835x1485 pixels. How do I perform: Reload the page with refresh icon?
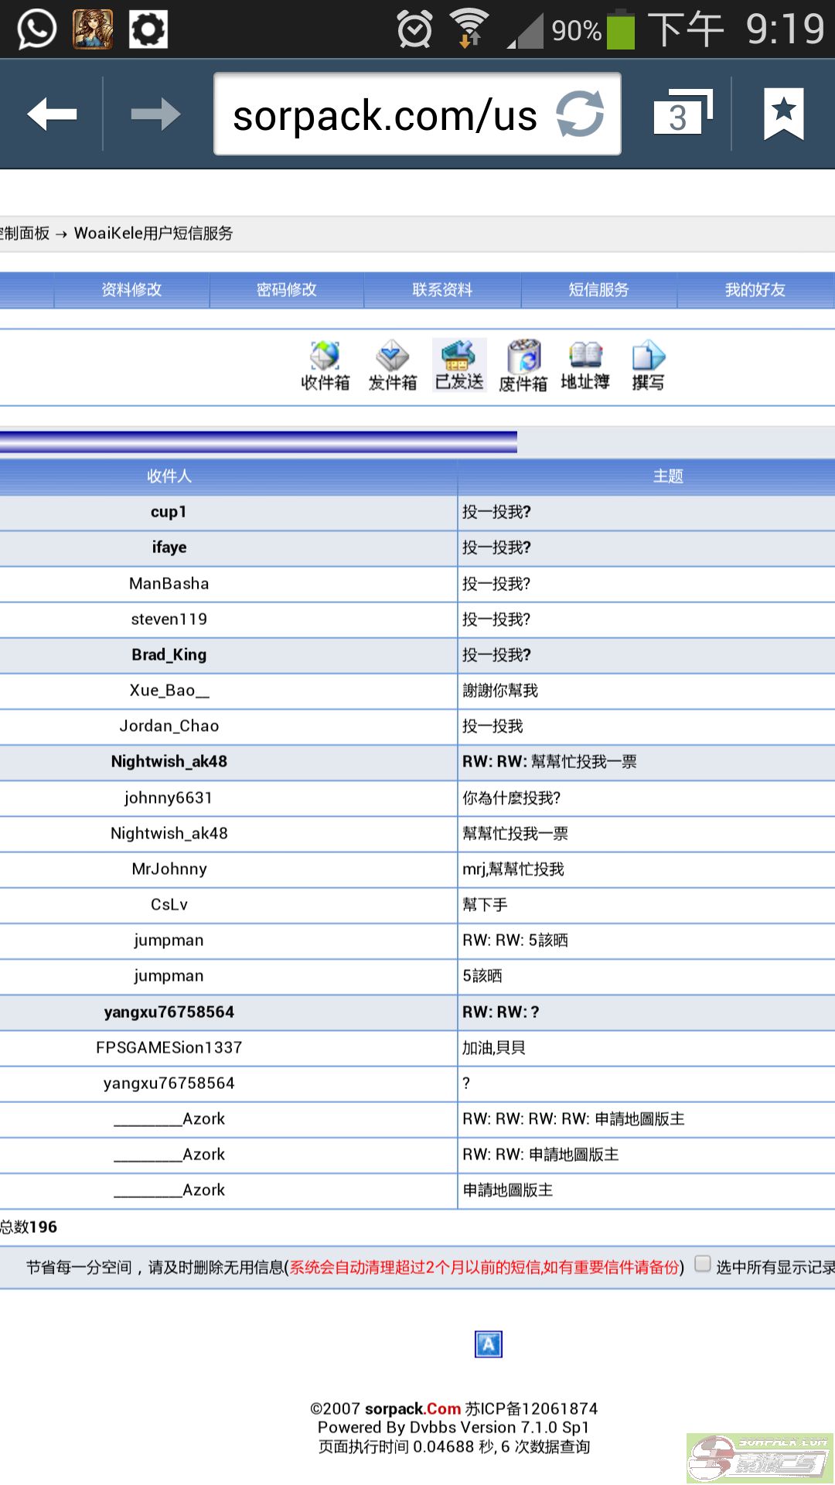tap(580, 114)
